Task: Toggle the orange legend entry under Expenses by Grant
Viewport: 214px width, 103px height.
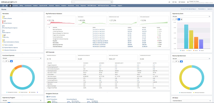Action: (x=195, y=50)
